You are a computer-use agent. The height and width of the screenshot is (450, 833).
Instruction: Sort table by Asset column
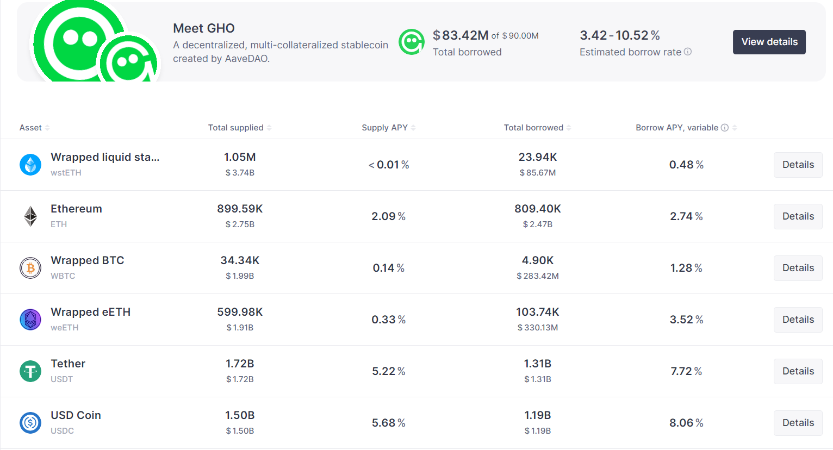coord(35,128)
